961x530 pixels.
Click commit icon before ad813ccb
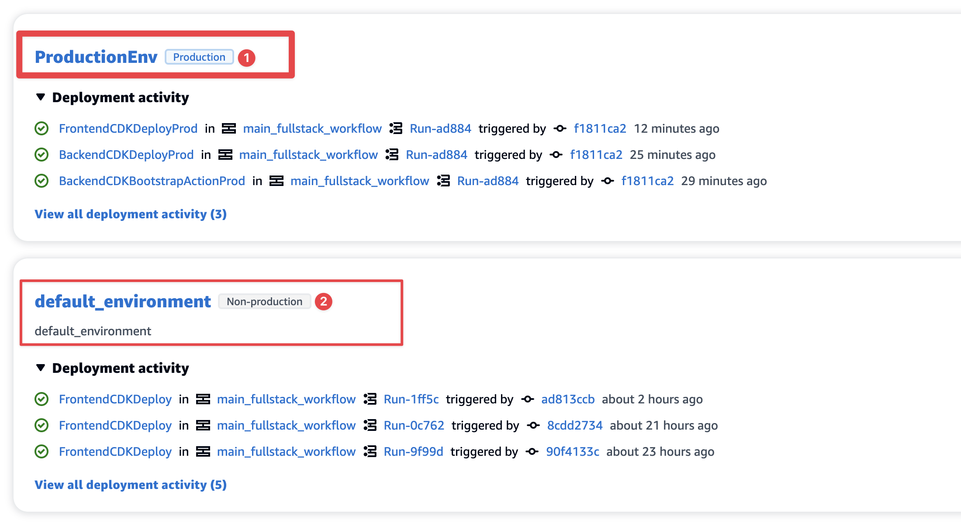(x=528, y=399)
